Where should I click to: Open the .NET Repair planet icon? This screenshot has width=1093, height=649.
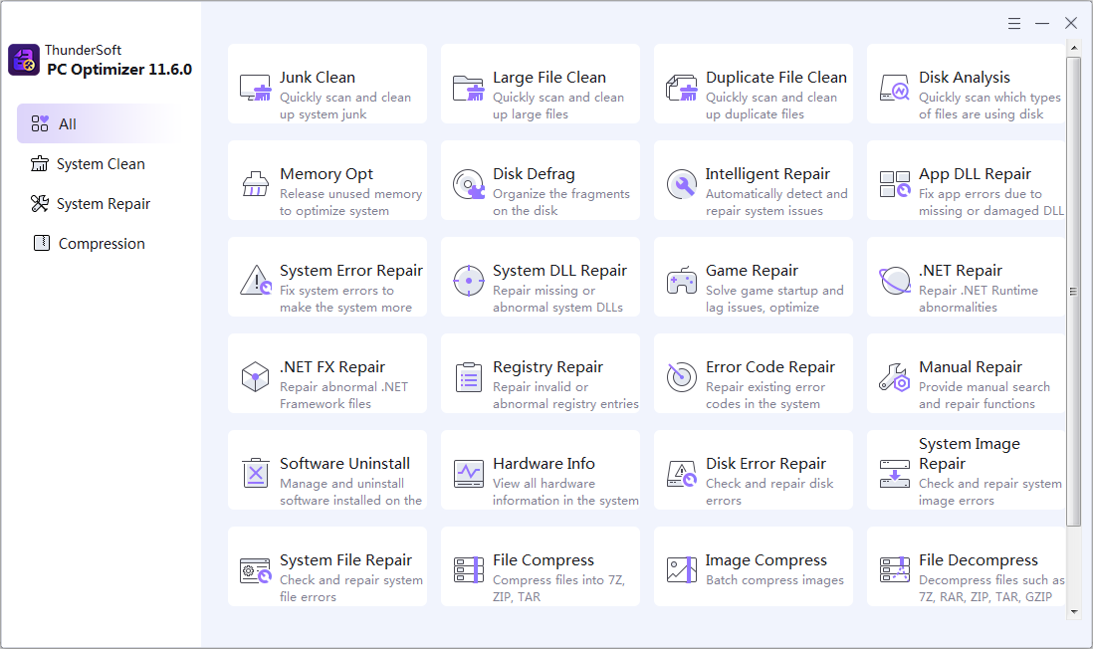tap(895, 280)
